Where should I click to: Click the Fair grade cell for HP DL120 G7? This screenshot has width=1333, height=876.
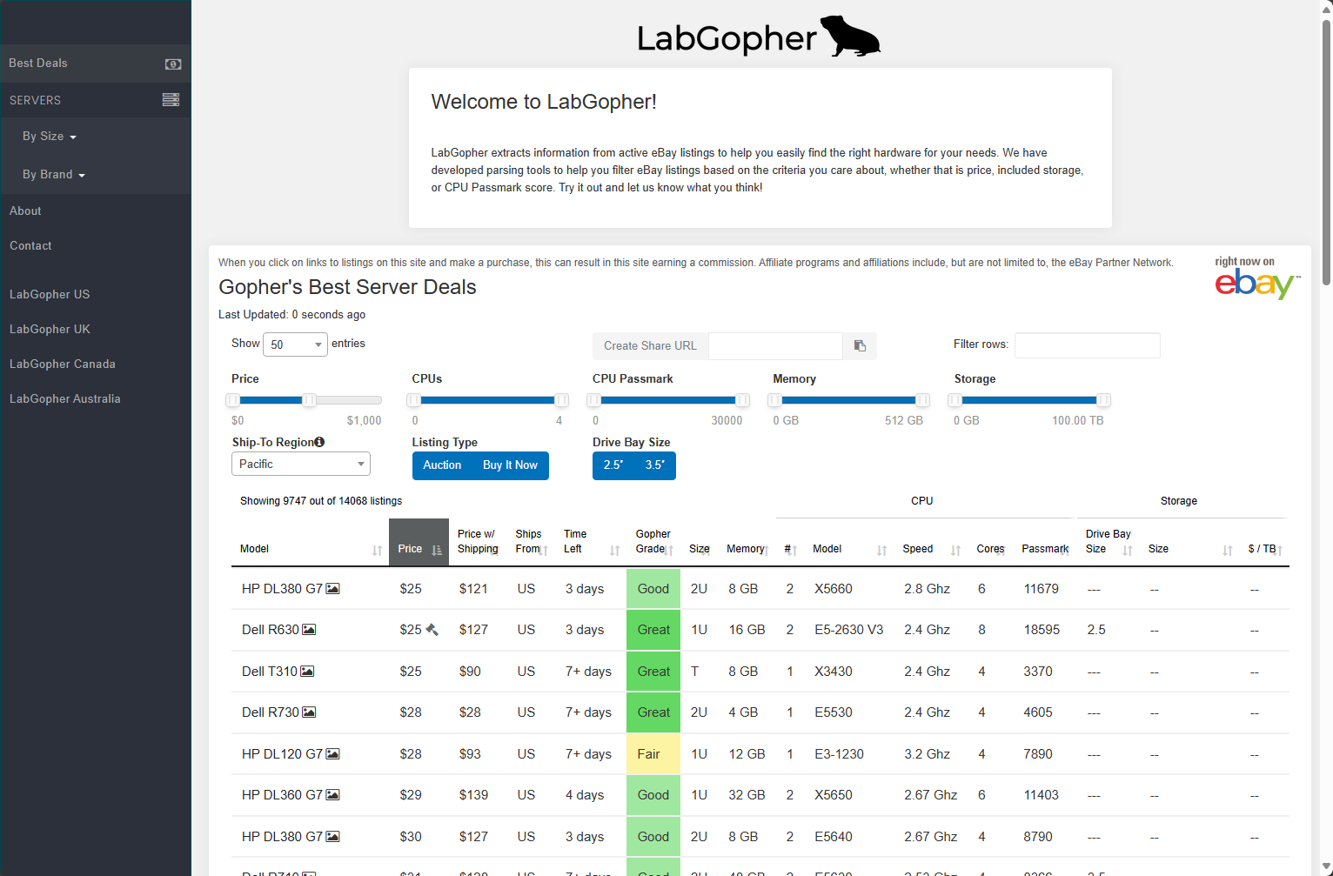(653, 754)
